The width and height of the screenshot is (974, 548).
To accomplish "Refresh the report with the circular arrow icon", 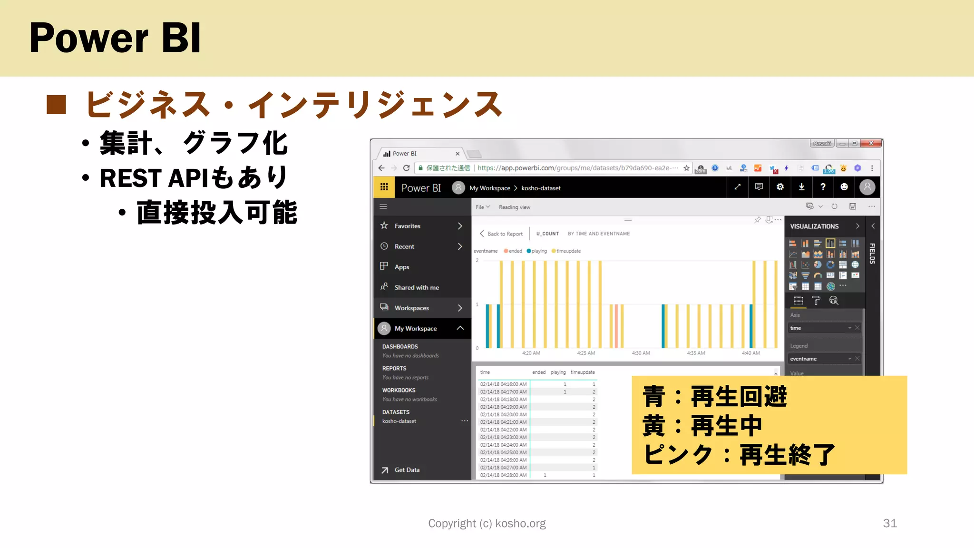I will pyautogui.click(x=834, y=206).
